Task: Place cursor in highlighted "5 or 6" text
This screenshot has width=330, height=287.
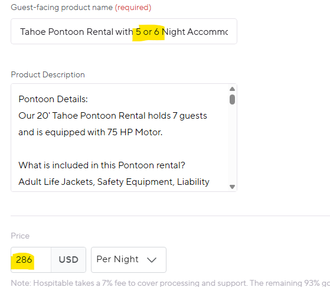Action: coord(148,32)
